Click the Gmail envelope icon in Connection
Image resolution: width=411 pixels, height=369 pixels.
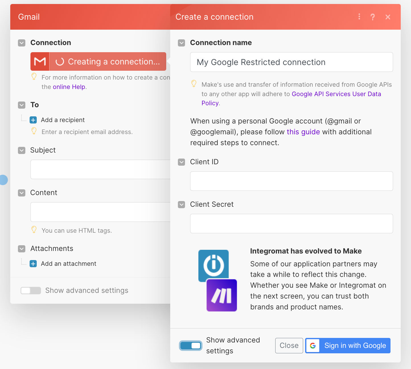[40, 61]
